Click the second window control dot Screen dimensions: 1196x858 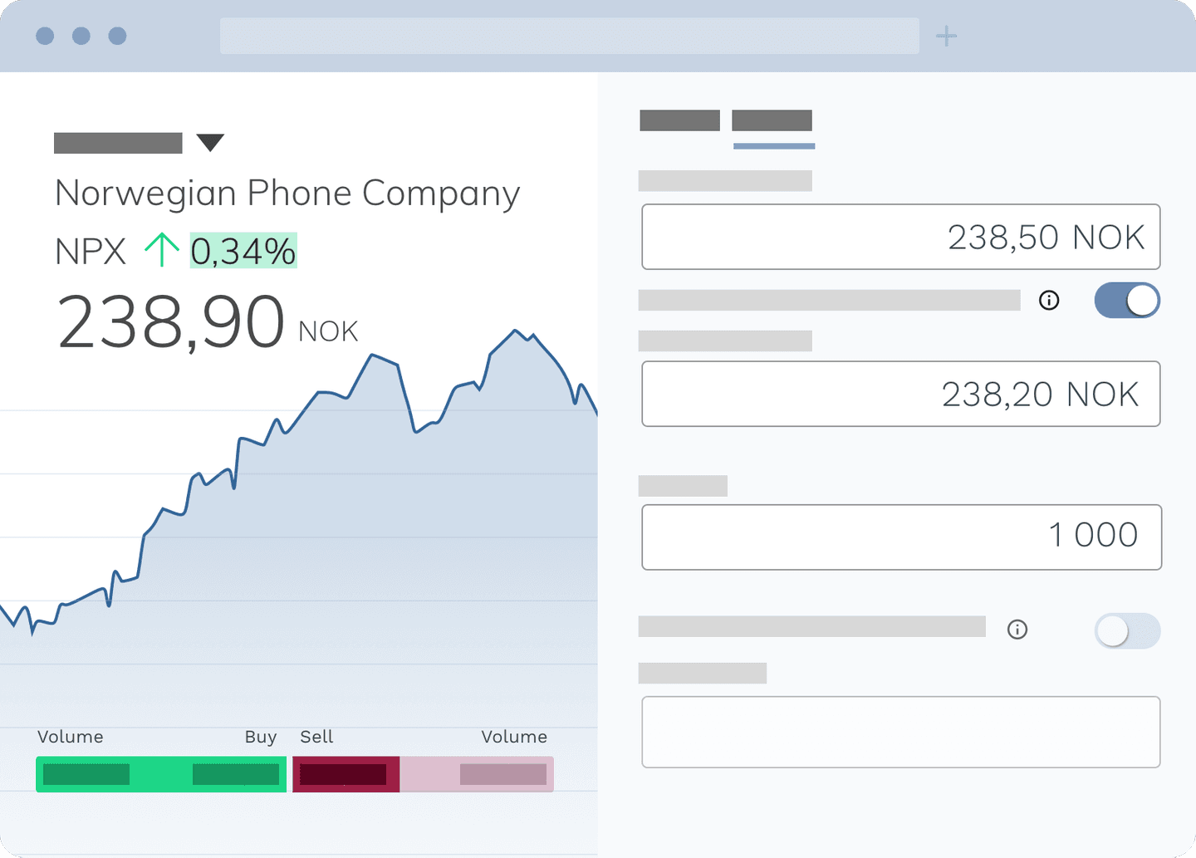81,36
